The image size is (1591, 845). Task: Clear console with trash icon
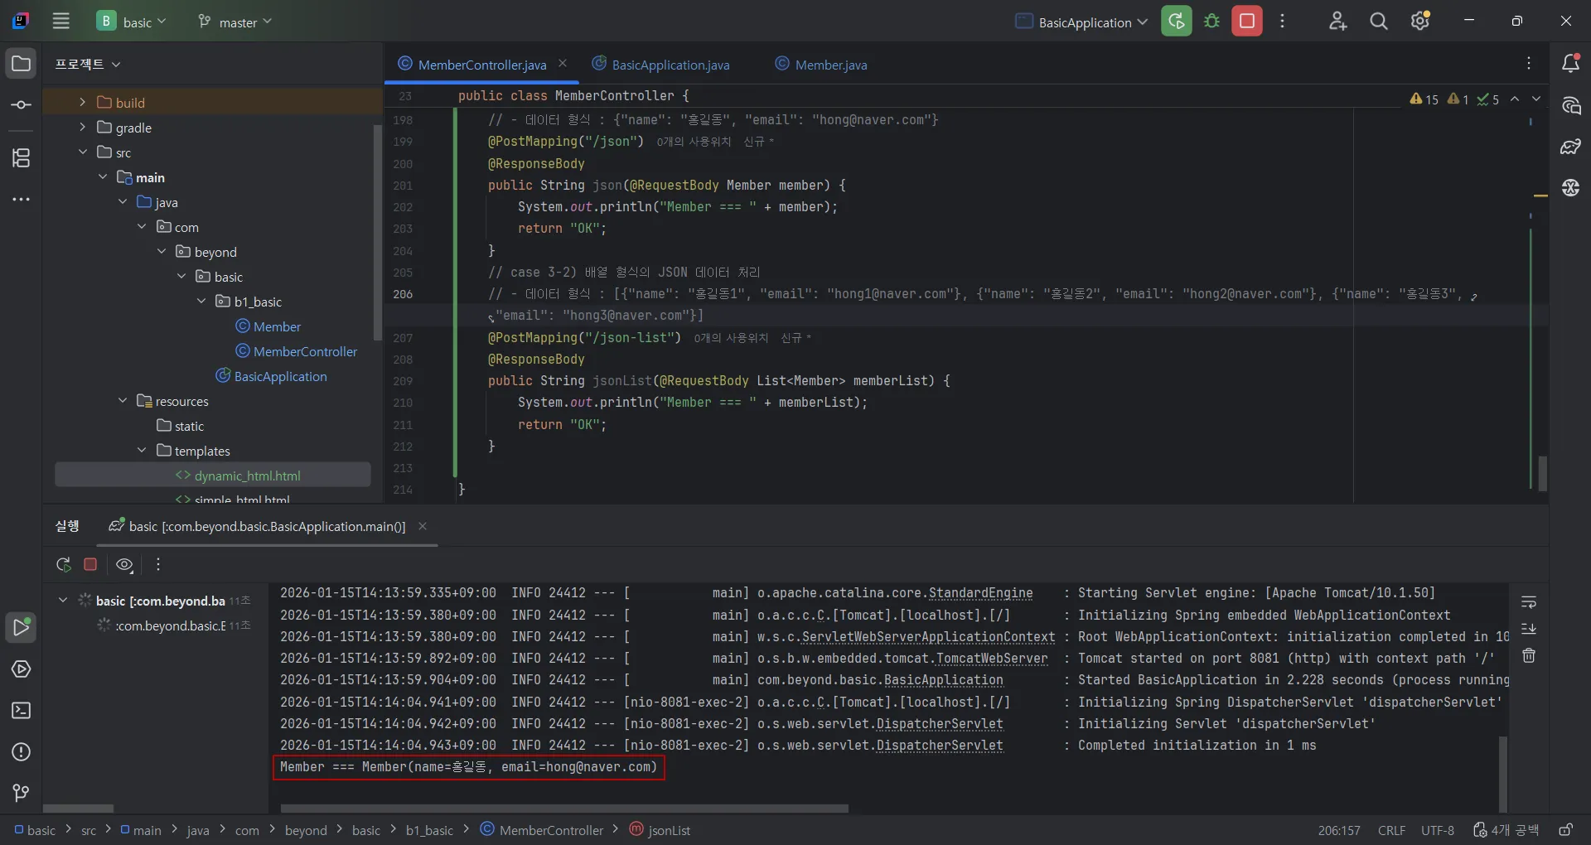click(1529, 655)
